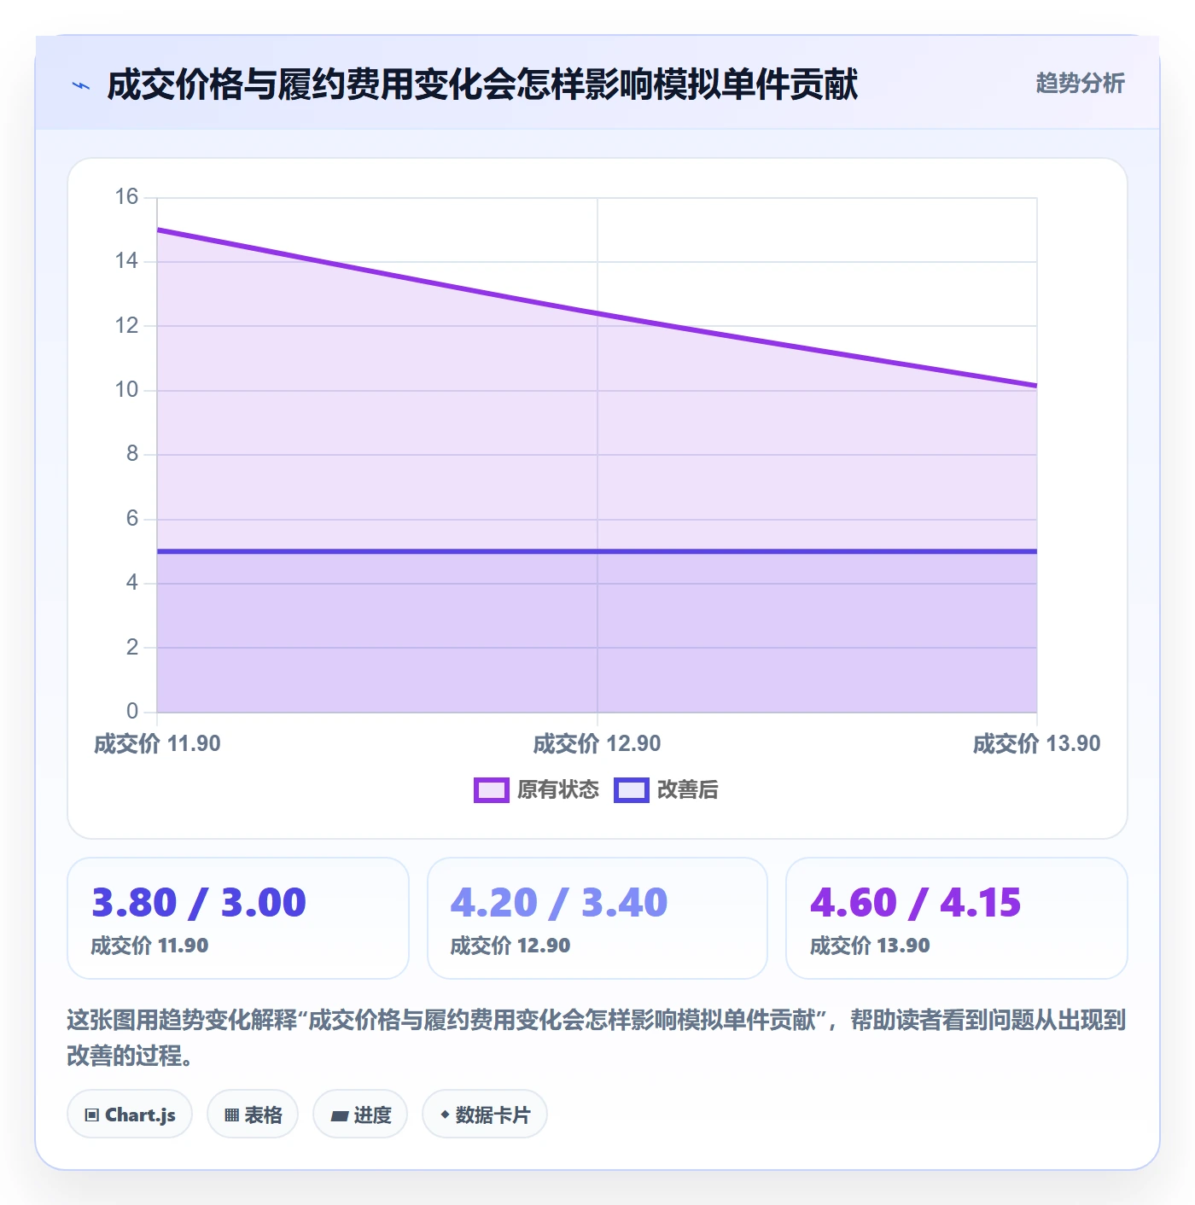Select the 表格 tag pill
Screen dimensions: 1195x1205
(x=253, y=1115)
